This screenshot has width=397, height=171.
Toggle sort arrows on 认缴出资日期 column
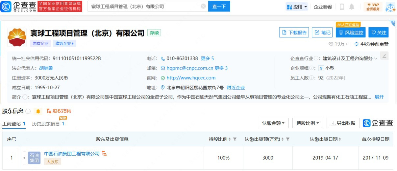[340, 139]
